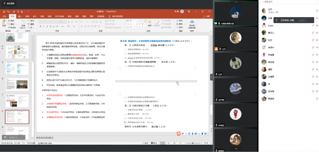Increase font size with the larger A icon
The height and width of the screenshot is (152, 319).
[69, 22]
